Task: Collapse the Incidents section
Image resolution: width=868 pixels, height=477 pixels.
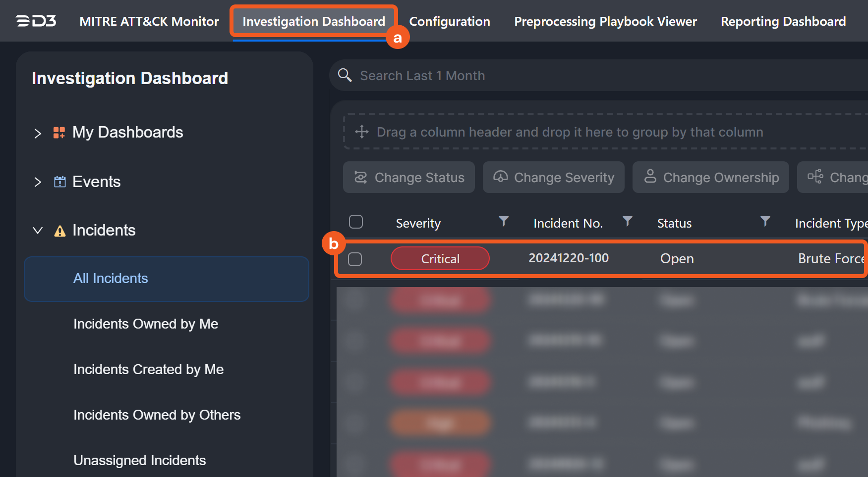Action: click(x=38, y=231)
